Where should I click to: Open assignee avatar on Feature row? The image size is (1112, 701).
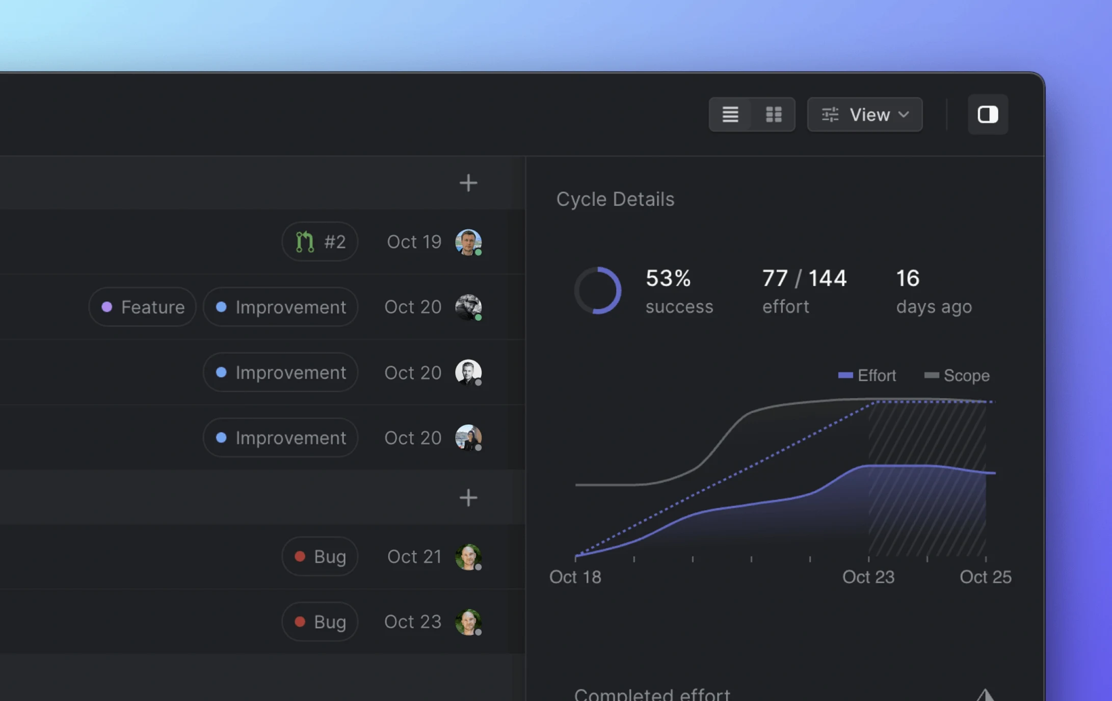pyautogui.click(x=468, y=307)
